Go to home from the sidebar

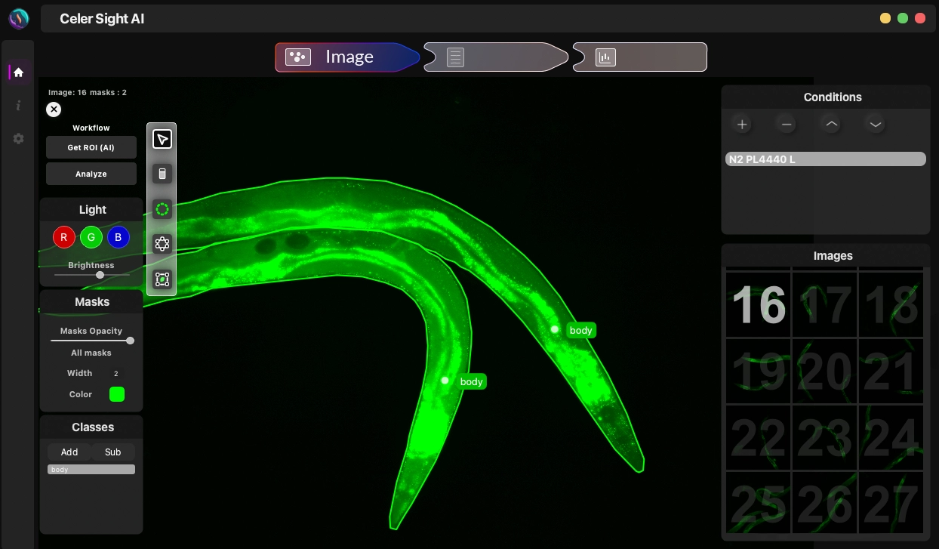click(19, 72)
